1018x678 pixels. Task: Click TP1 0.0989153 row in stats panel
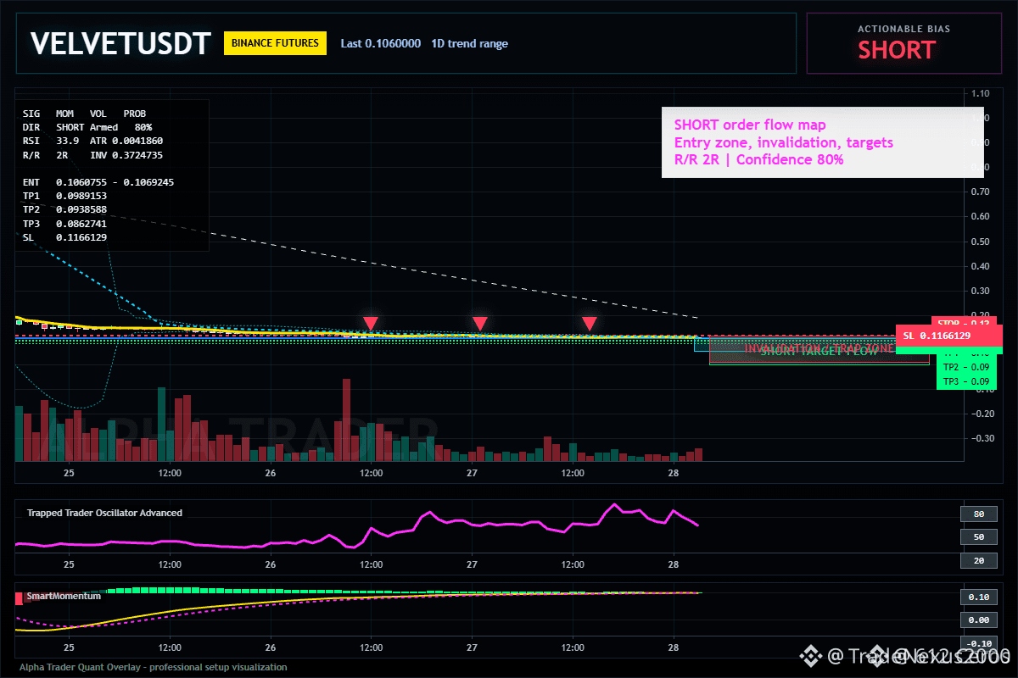coord(64,196)
